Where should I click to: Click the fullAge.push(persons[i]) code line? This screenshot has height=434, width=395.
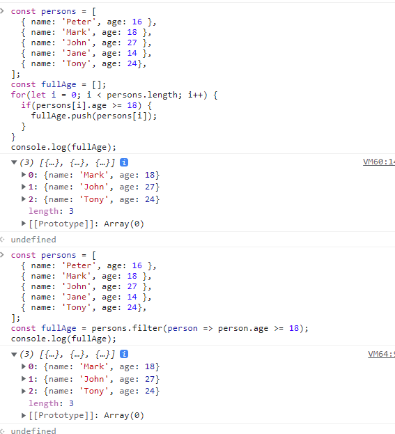(94, 116)
